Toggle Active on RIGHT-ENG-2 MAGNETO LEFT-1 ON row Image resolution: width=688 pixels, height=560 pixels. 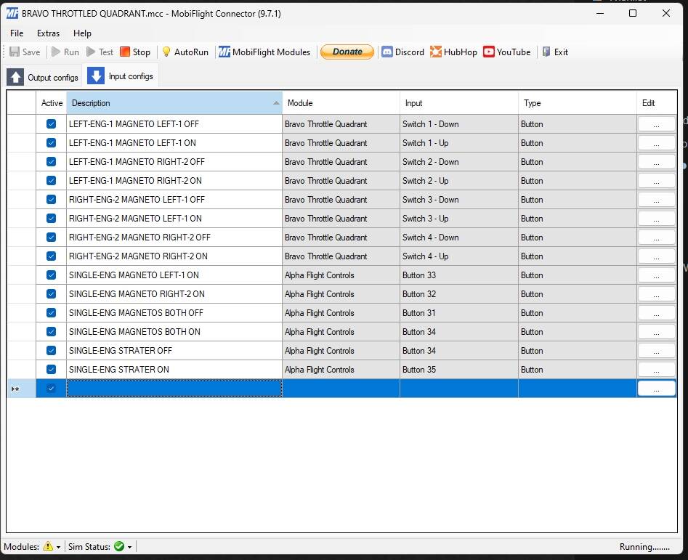coord(50,219)
